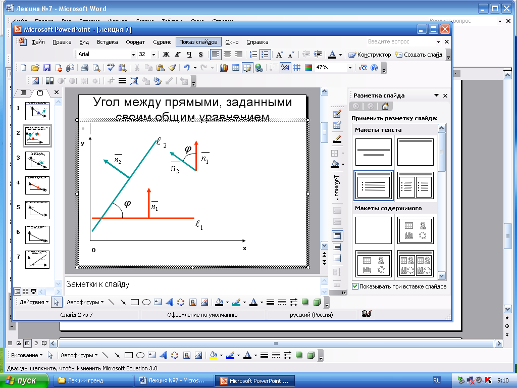Screen dimensions: 517x388
Task: Click in the Заметки к слайду notes area
Action: [192, 285]
